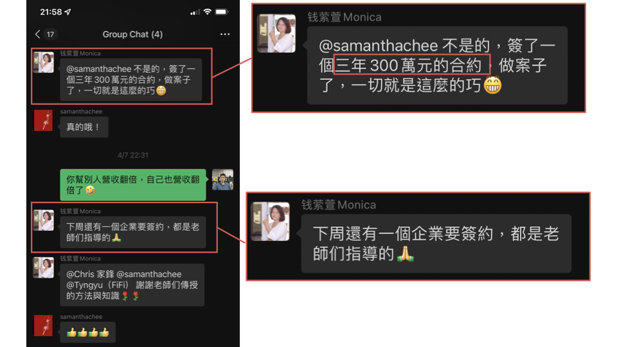Tap the cellular signal bars icon
This screenshot has height=347, width=617.
195,13
